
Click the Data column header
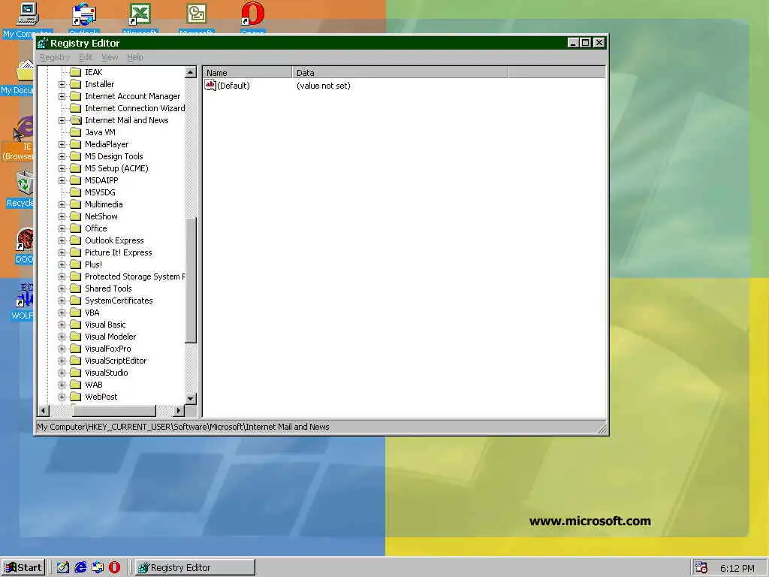point(400,73)
